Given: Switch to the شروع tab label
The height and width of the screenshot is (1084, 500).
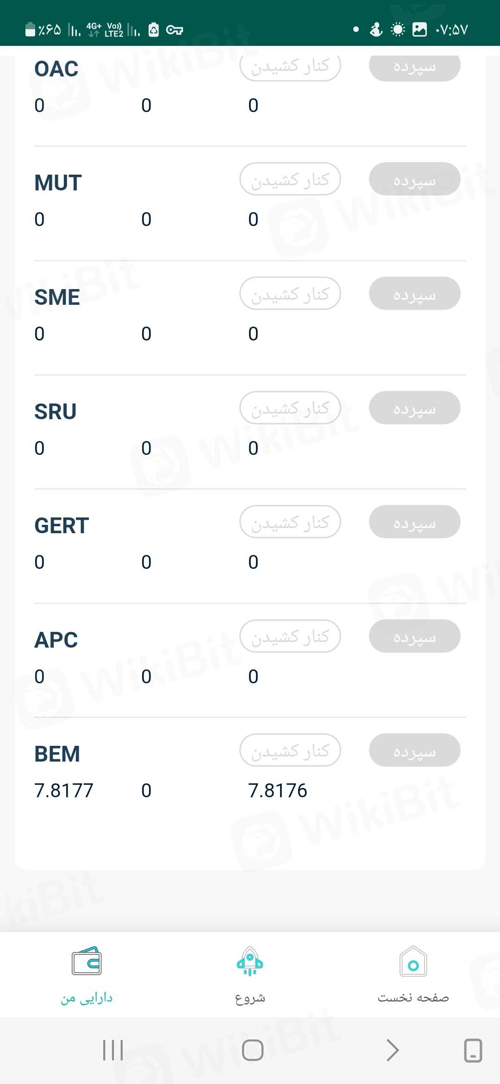Looking at the screenshot, I should 250,997.
